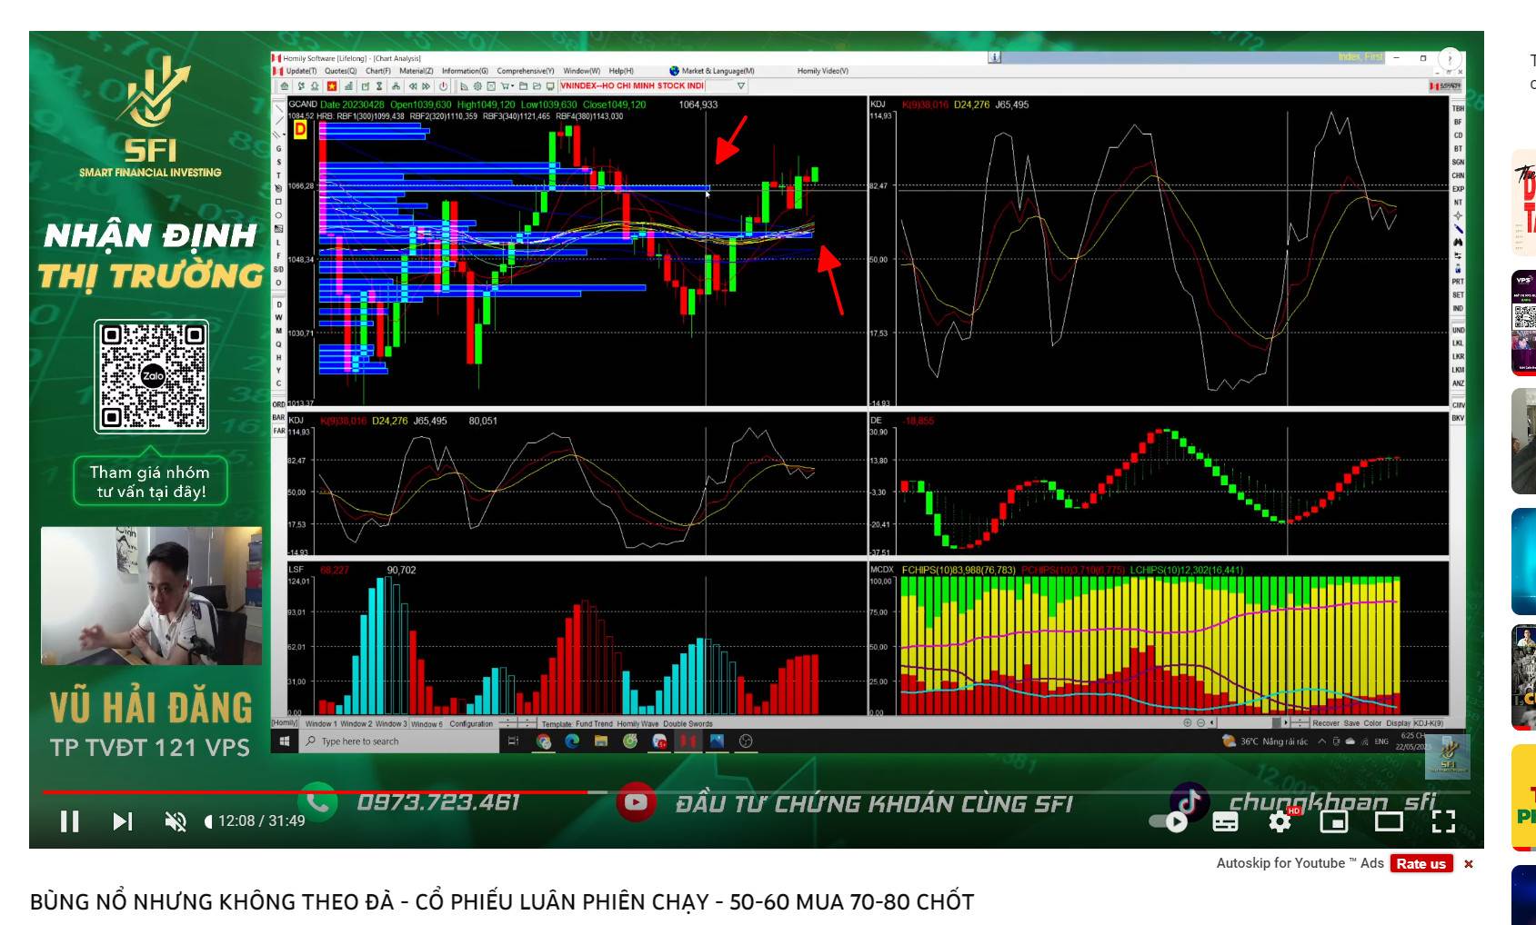The image size is (1536, 925).
Task: Click IND in right sidebar
Action: click(1458, 309)
